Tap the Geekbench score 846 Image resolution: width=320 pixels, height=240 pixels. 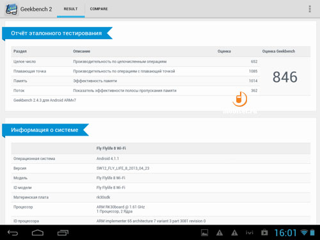tap(285, 77)
